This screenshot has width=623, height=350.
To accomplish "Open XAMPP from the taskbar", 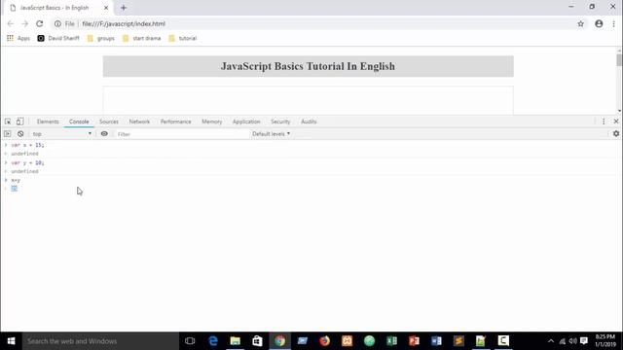I will point(347,341).
